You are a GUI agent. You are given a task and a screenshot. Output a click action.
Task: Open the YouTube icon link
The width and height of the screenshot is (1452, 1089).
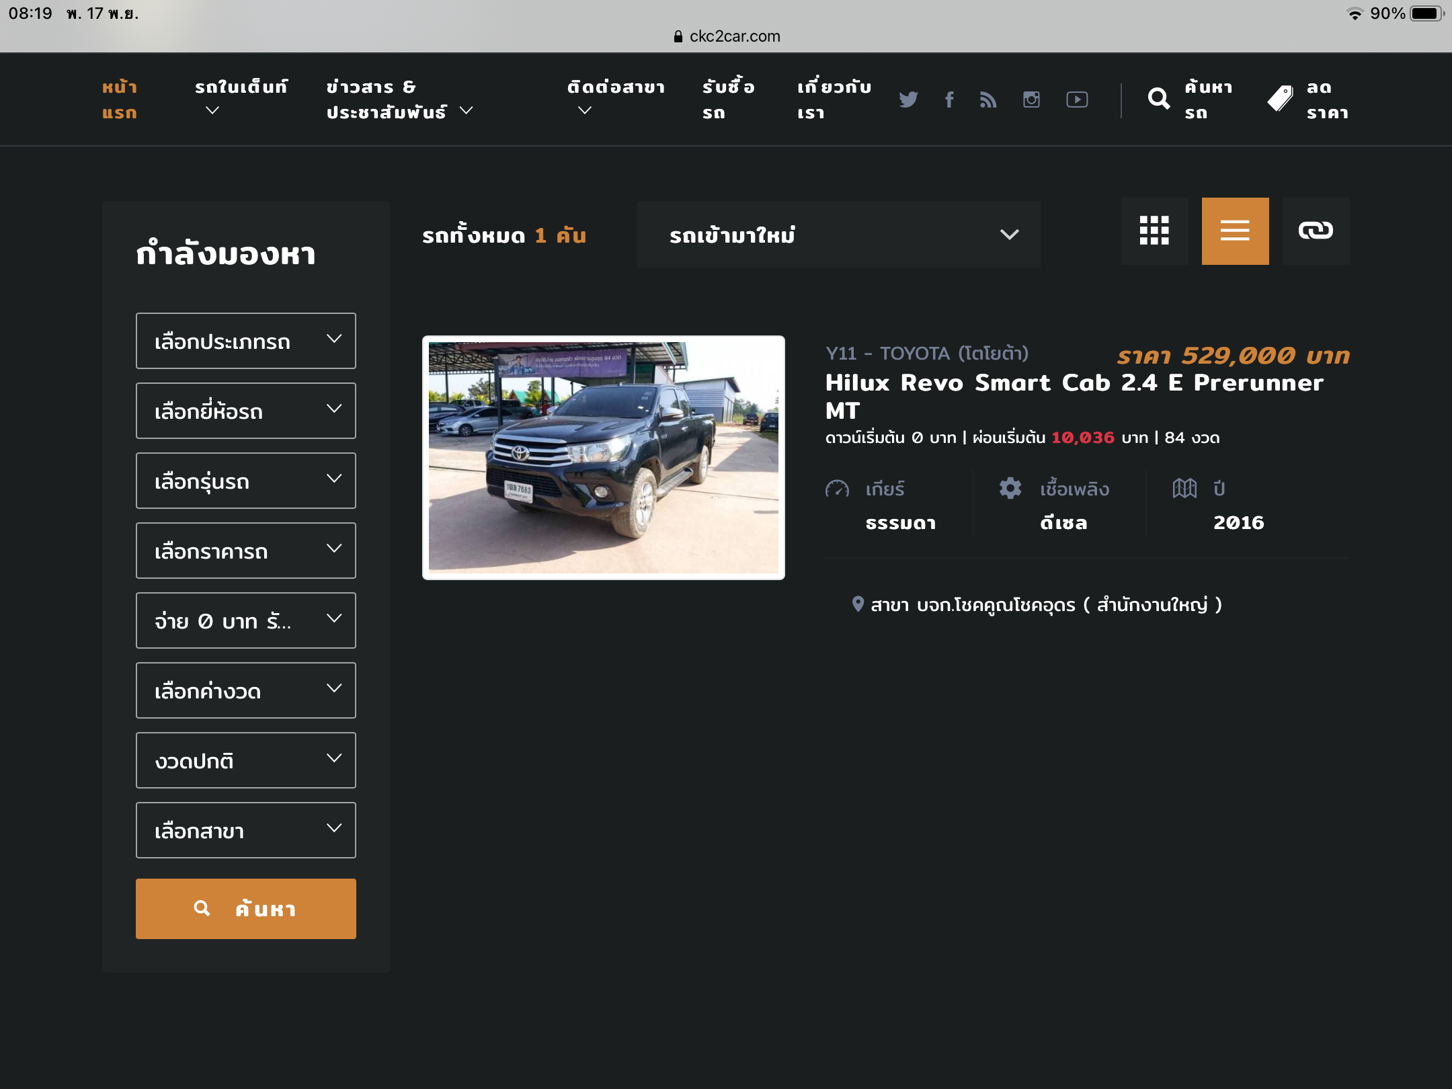[1077, 99]
